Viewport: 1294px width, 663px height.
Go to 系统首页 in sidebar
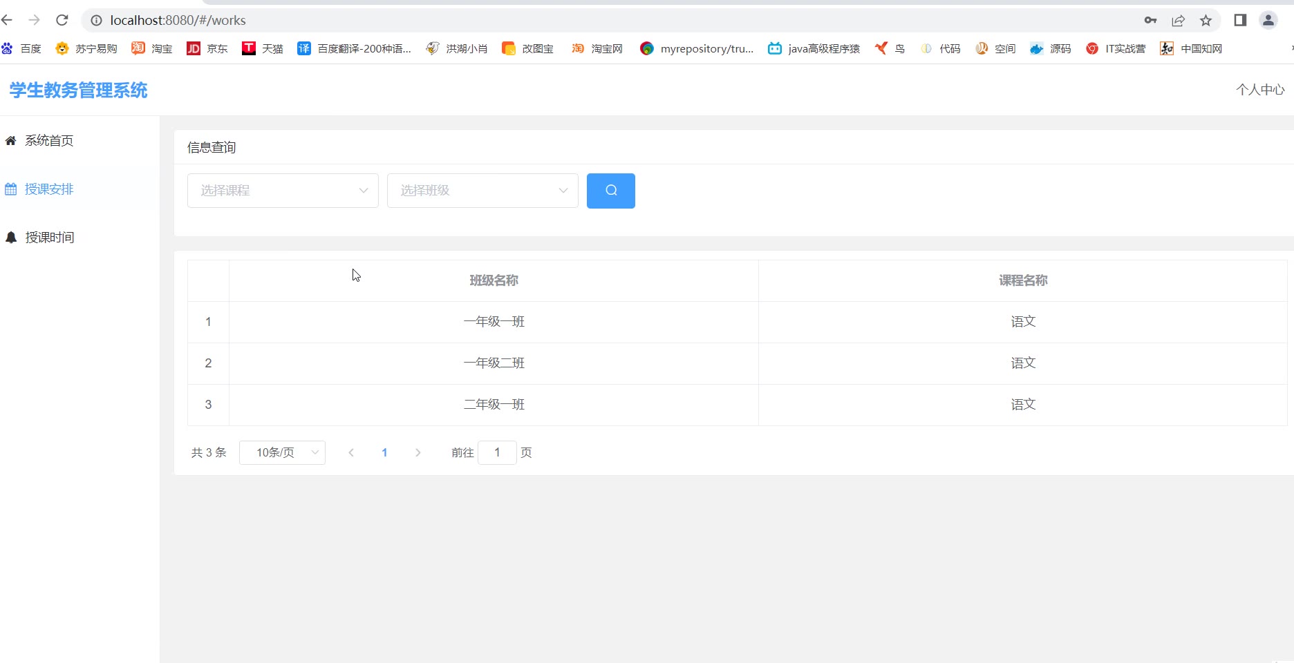[x=79, y=141]
